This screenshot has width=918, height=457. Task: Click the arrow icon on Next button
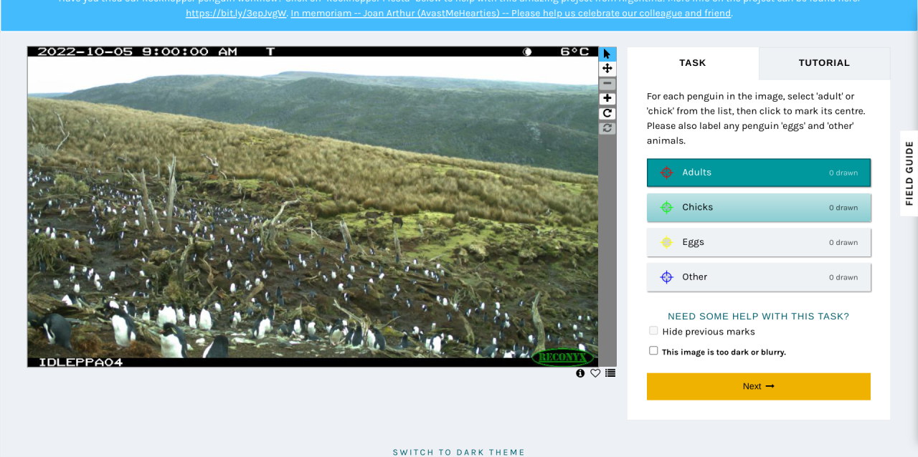(770, 386)
